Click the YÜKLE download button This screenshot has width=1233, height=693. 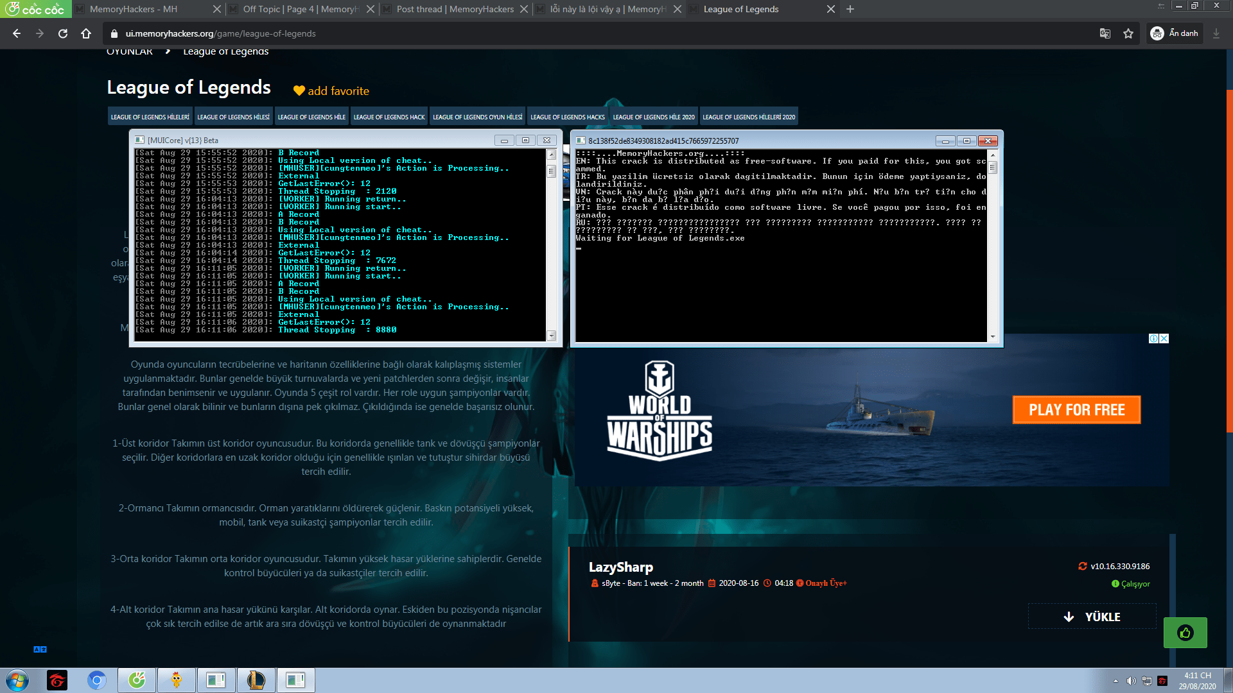click(1092, 617)
